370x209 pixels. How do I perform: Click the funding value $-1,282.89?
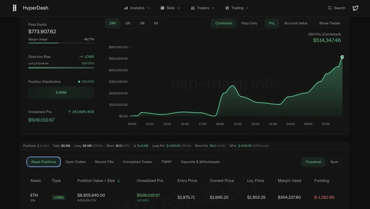(324, 197)
